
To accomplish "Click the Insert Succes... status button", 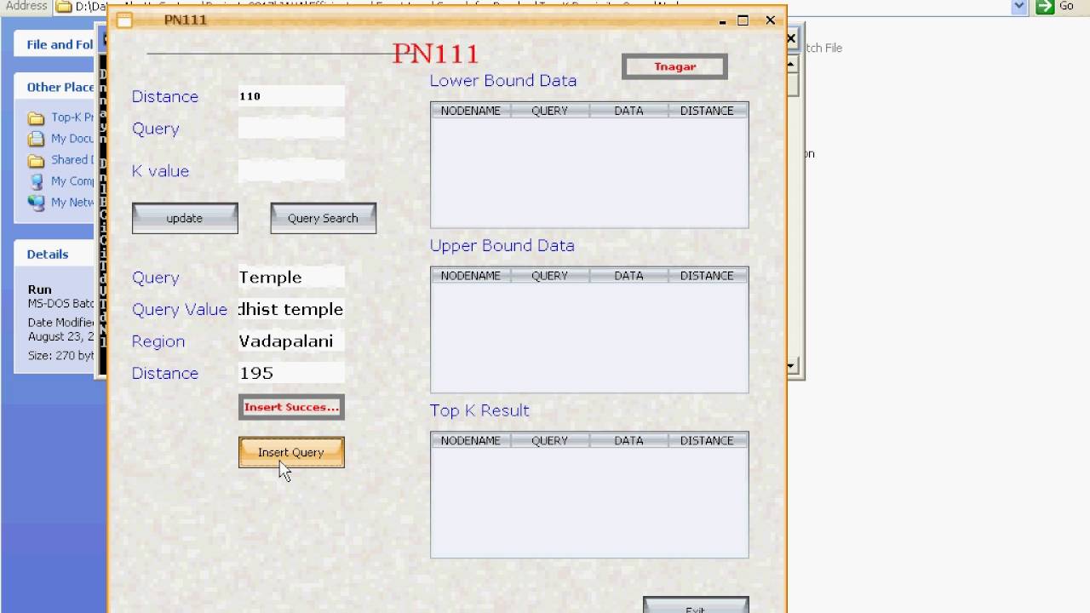I will point(291,407).
